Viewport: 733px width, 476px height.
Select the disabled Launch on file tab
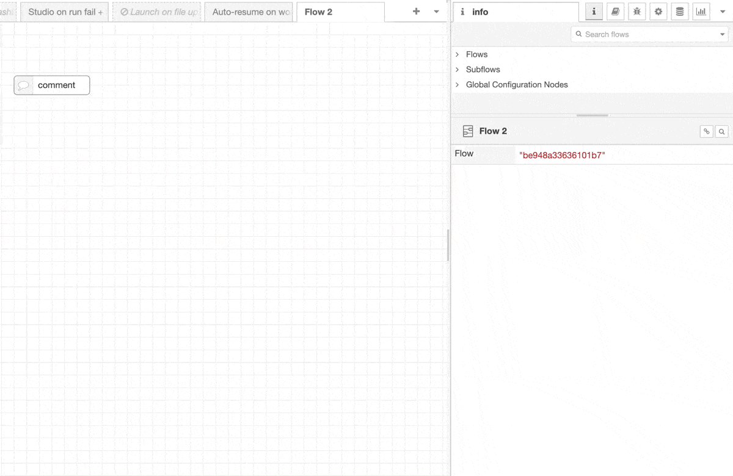pos(158,12)
